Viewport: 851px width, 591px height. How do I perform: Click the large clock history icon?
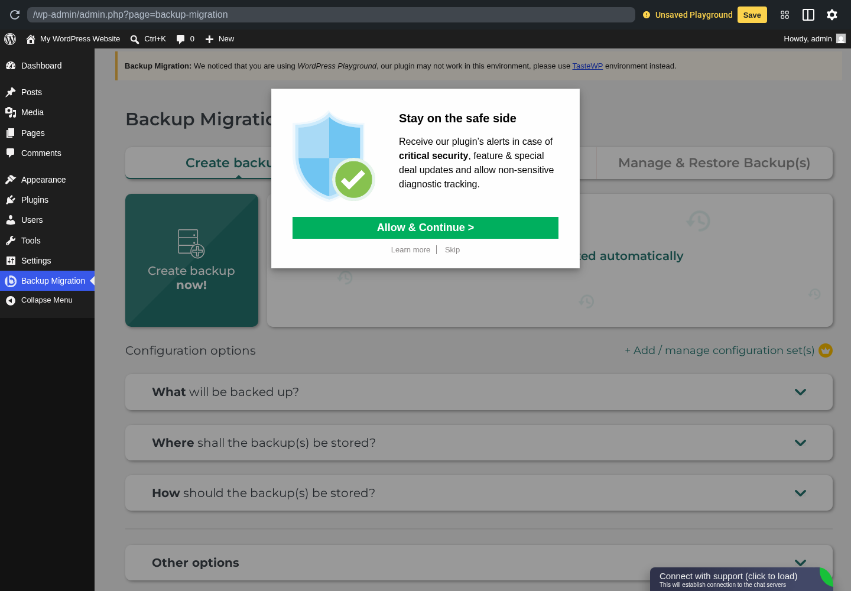pos(698,221)
